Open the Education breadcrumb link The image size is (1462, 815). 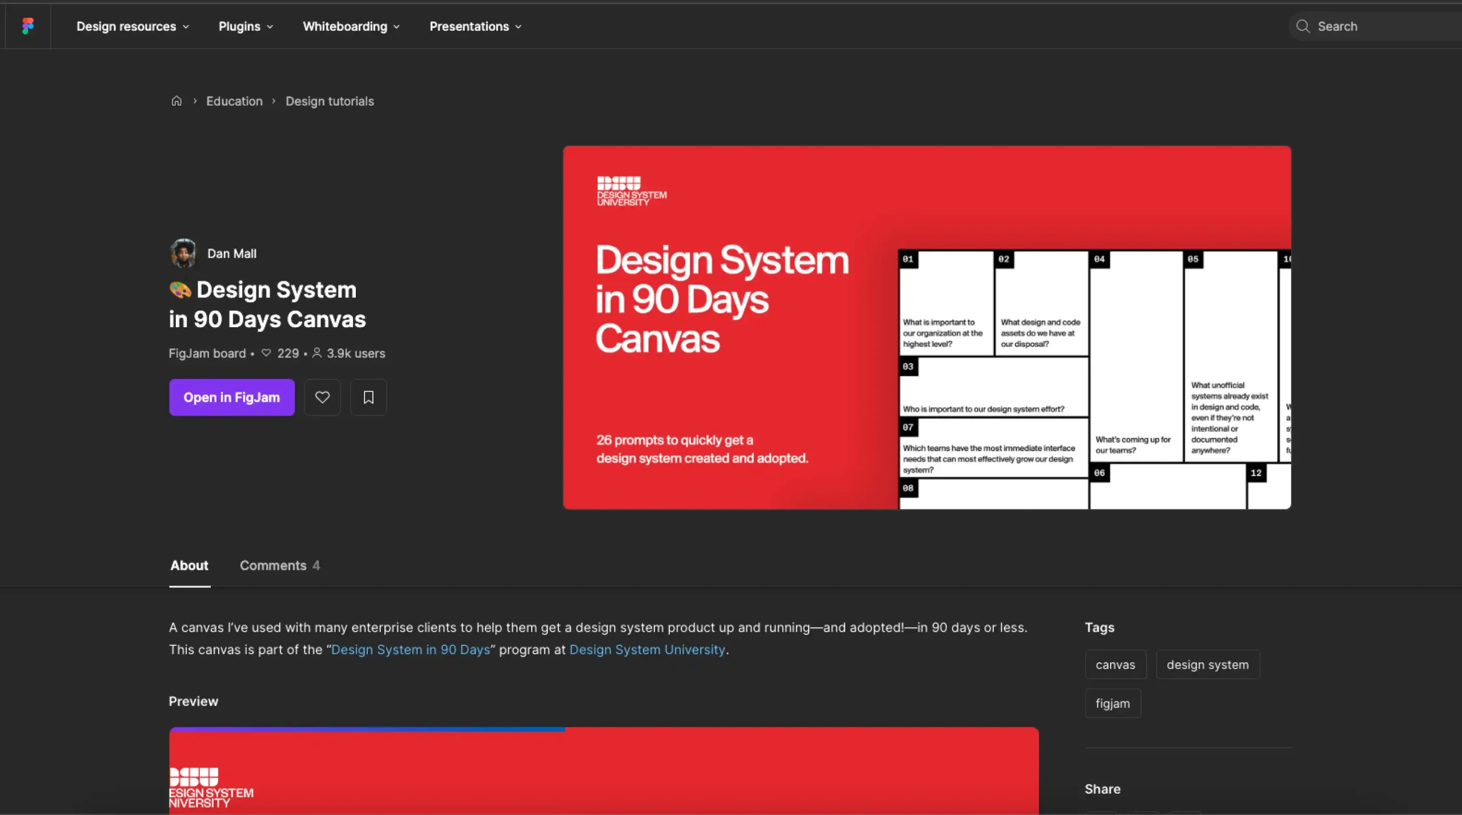click(234, 101)
